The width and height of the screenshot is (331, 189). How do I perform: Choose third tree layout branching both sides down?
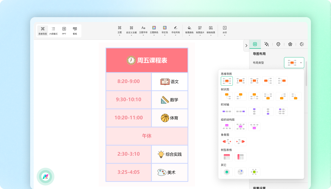254,96
